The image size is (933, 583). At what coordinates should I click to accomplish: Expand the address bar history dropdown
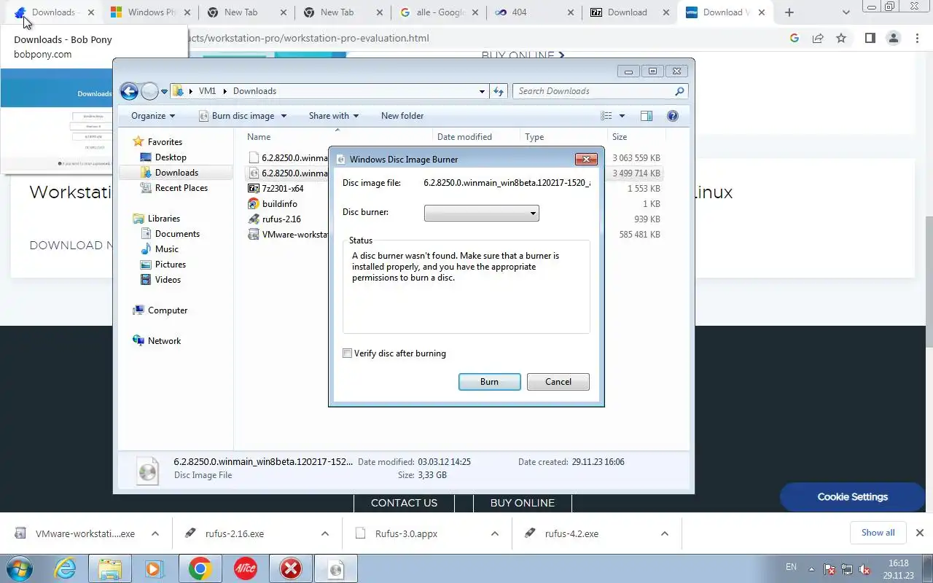tap(482, 91)
